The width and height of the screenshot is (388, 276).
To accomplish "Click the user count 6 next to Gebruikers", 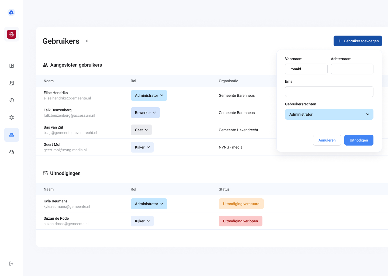I will tap(87, 41).
